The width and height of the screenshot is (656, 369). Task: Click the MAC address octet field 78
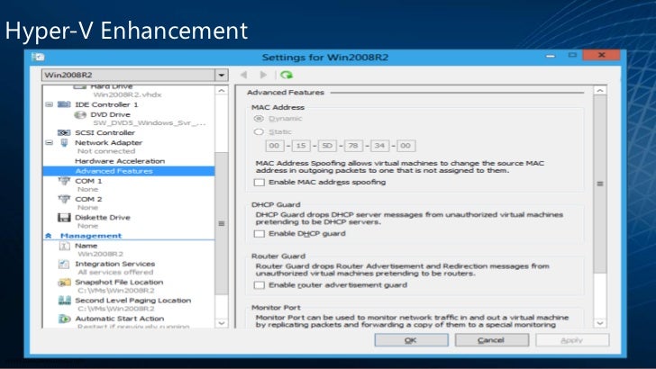(353, 146)
